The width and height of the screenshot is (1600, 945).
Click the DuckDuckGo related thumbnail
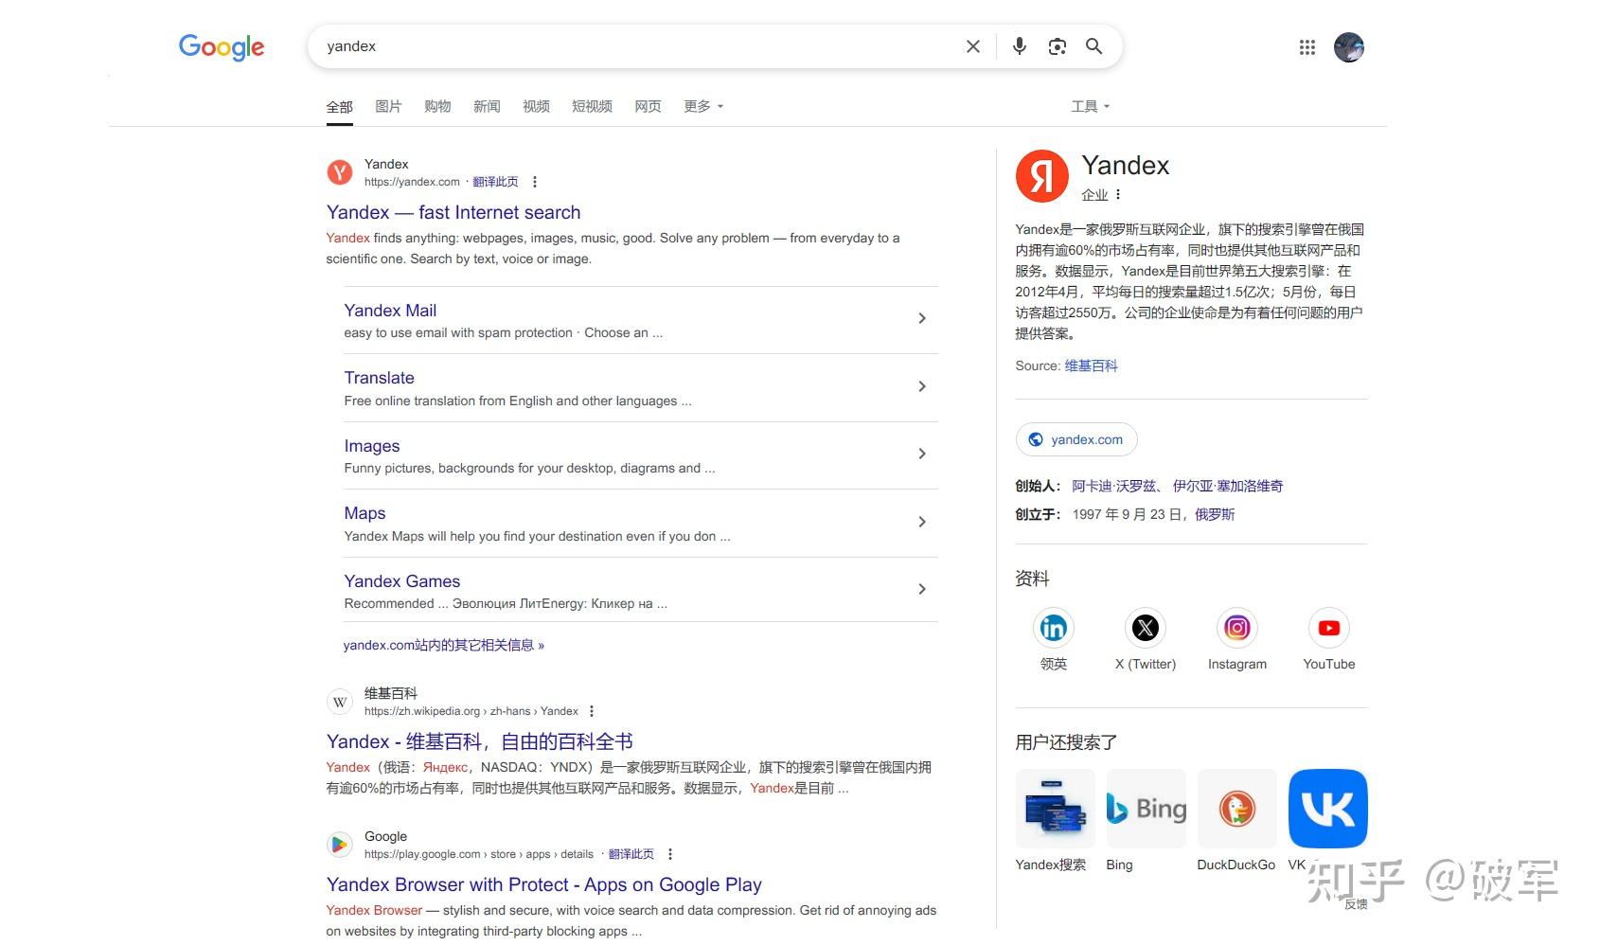coord(1236,809)
